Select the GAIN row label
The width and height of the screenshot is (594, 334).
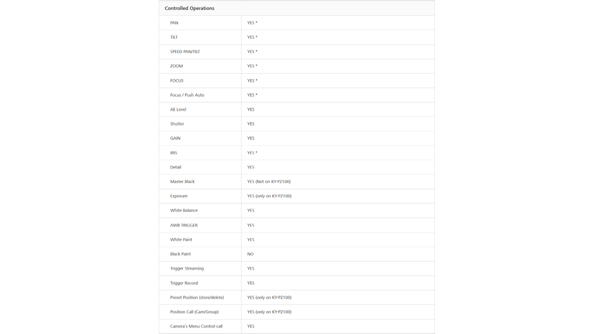[175, 138]
